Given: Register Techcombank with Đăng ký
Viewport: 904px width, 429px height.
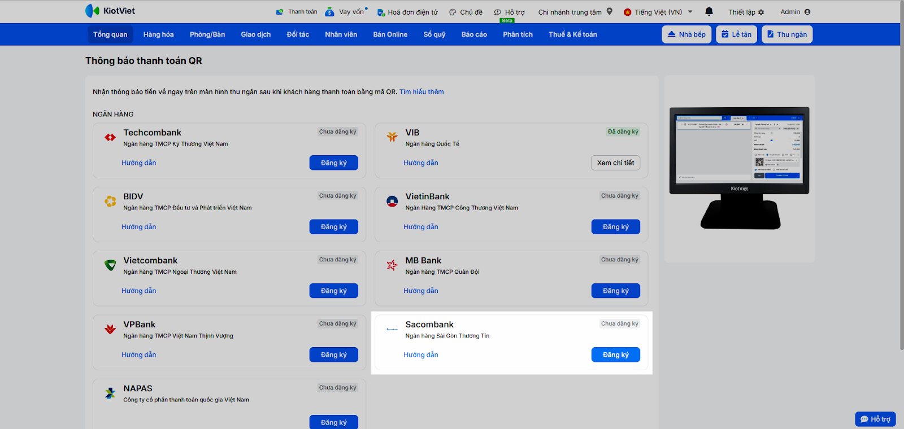Looking at the screenshot, I should (x=334, y=163).
